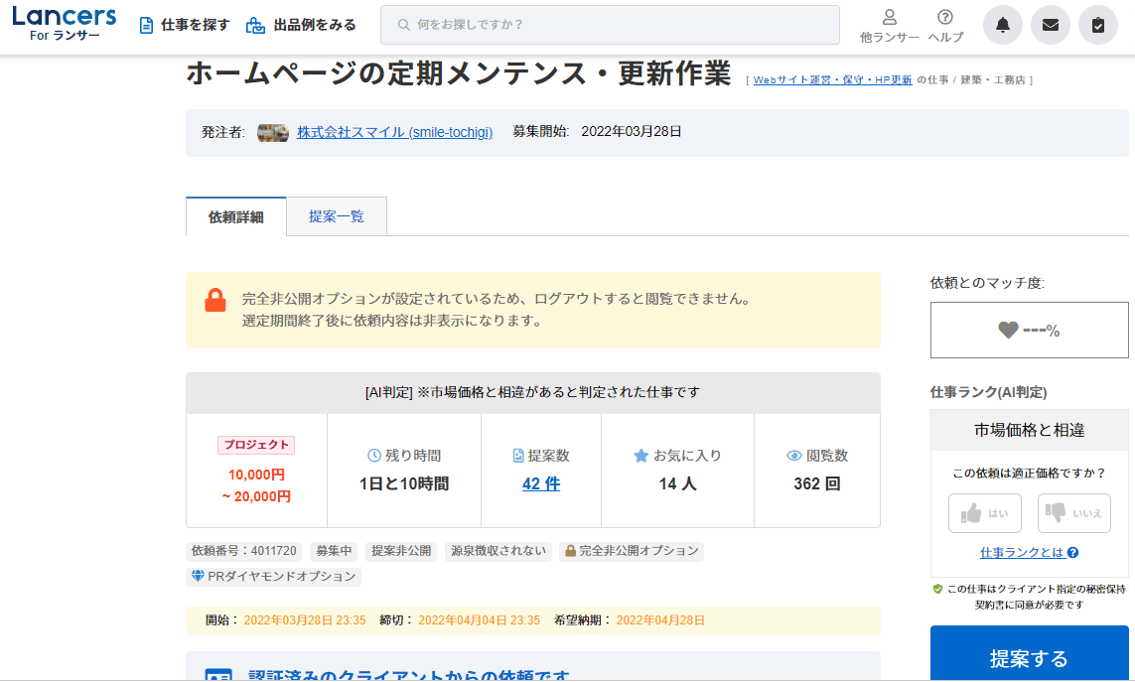Click the いいえ thumbs-down button

[1074, 513]
